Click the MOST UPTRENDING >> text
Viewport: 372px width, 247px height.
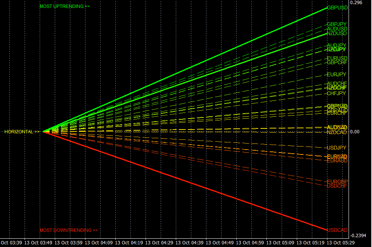click(65, 6)
